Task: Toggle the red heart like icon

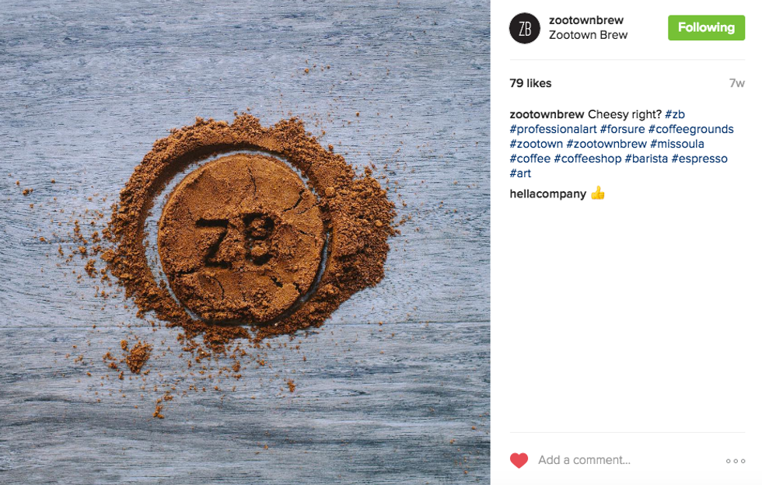Action: pos(519,460)
